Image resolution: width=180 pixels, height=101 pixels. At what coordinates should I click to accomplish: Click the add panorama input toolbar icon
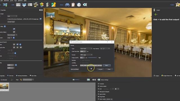tap(5, 5)
